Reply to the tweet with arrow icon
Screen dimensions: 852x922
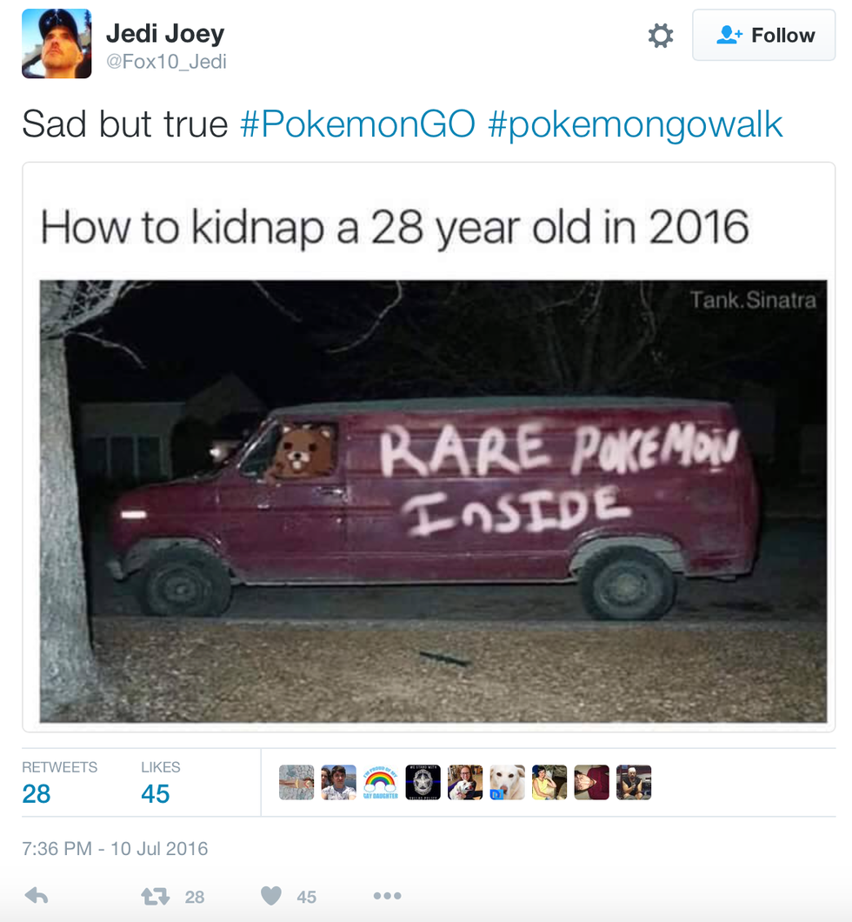(37, 896)
